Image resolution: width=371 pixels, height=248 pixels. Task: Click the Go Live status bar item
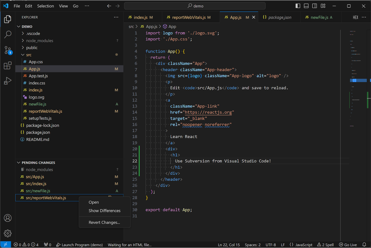(348, 244)
